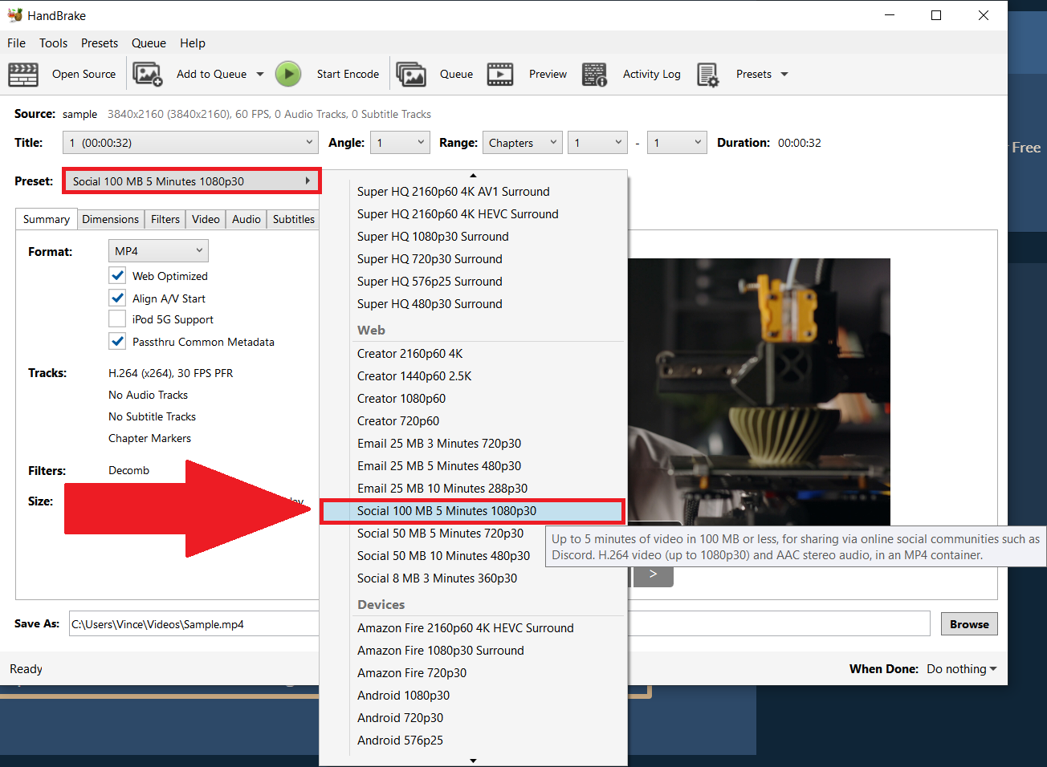The image size is (1047, 767).
Task: Uncheck the Web Optimized option
Action: [x=117, y=275]
